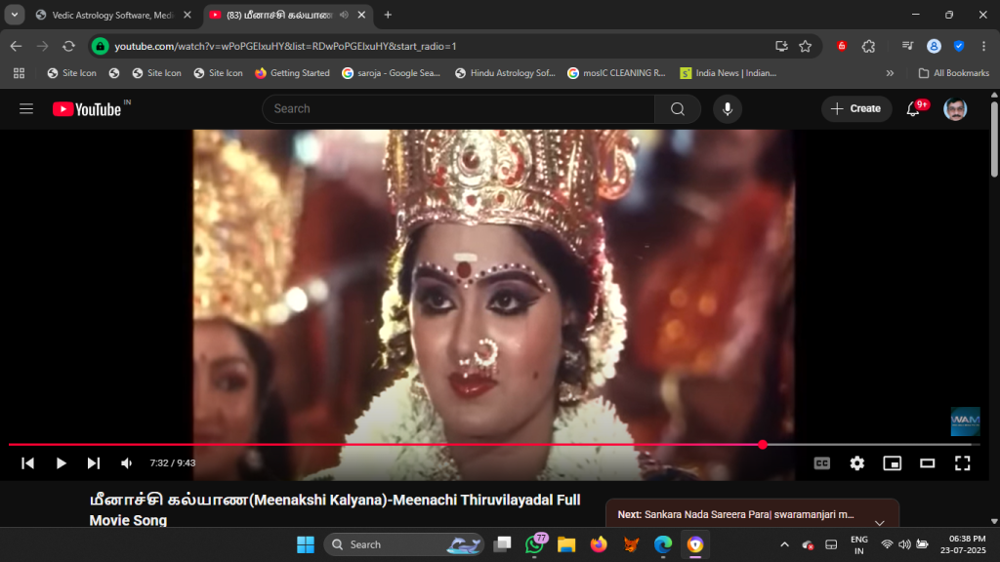Open Task View on the taskbar
The width and height of the screenshot is (1000, 562).
503,544
